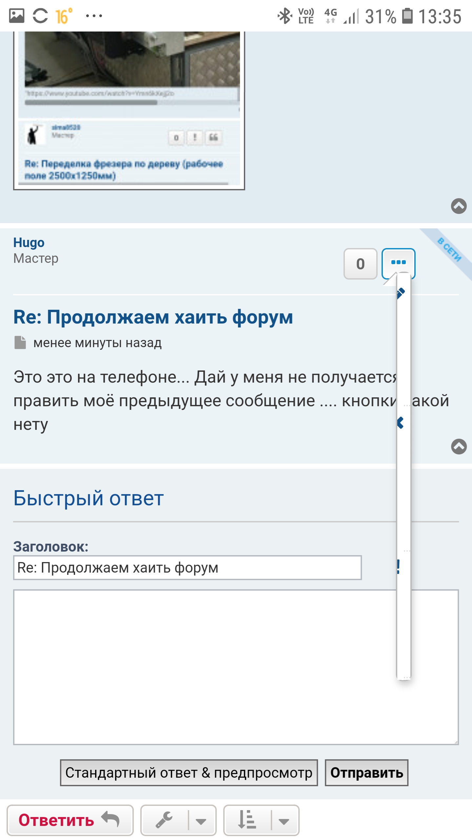Image resolution: width=472 pixels, height=840 pixels.
Task: Tap back-to-top arrow under the image post
Action: pos(459,206)
